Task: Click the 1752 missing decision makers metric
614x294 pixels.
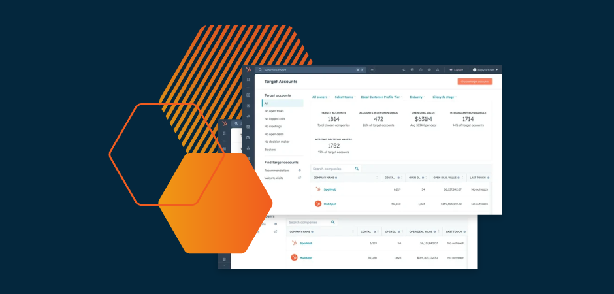Action: (x=334, y=146)
